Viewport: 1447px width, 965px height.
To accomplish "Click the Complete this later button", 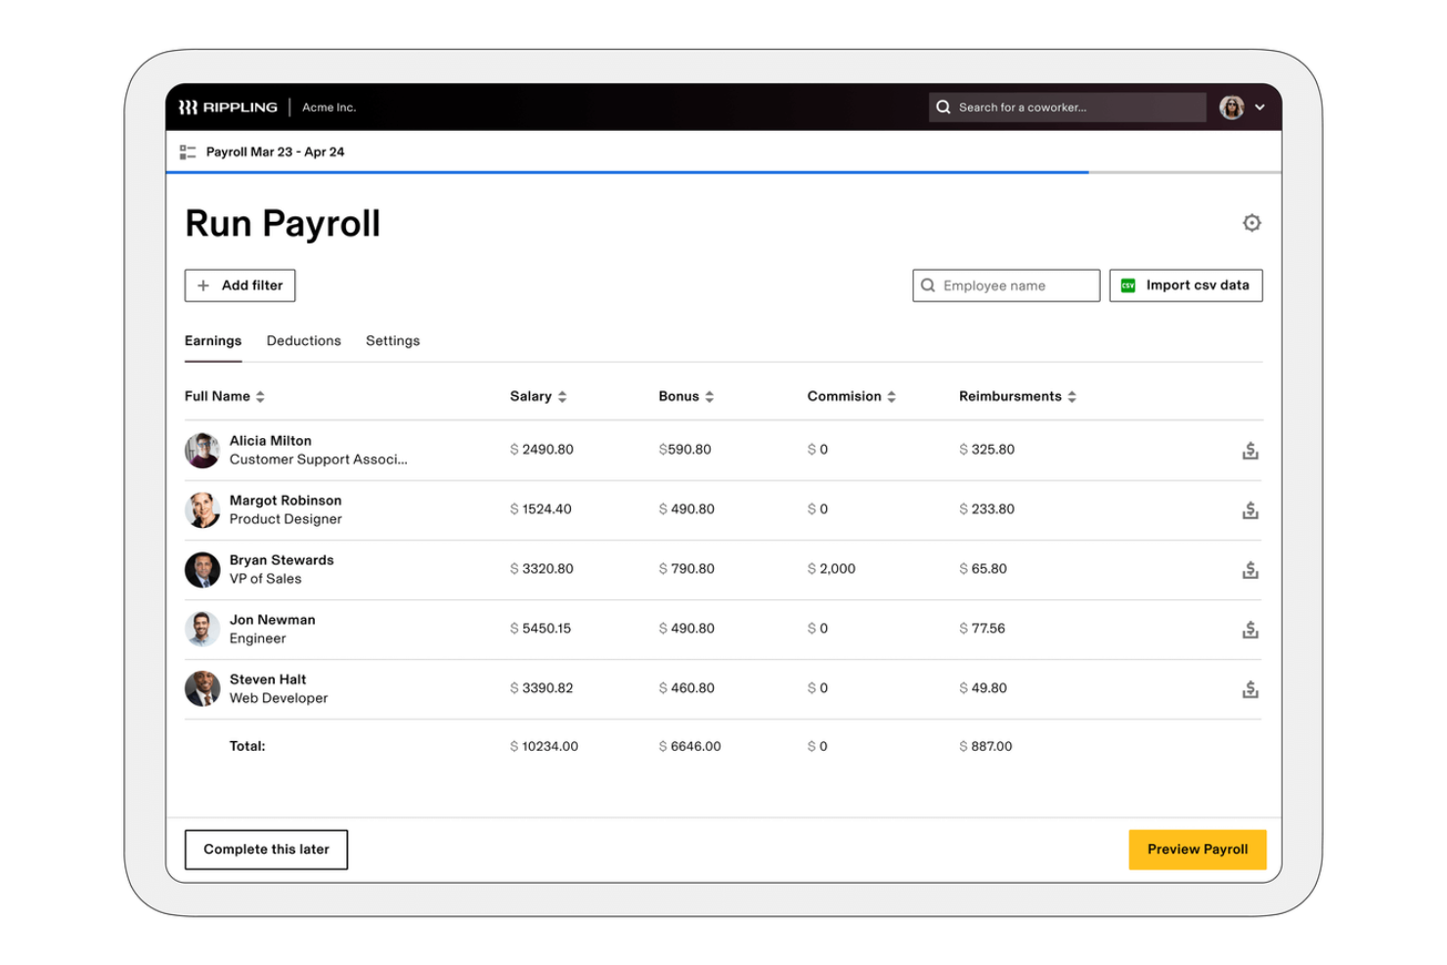I will [x=266, y=849].
